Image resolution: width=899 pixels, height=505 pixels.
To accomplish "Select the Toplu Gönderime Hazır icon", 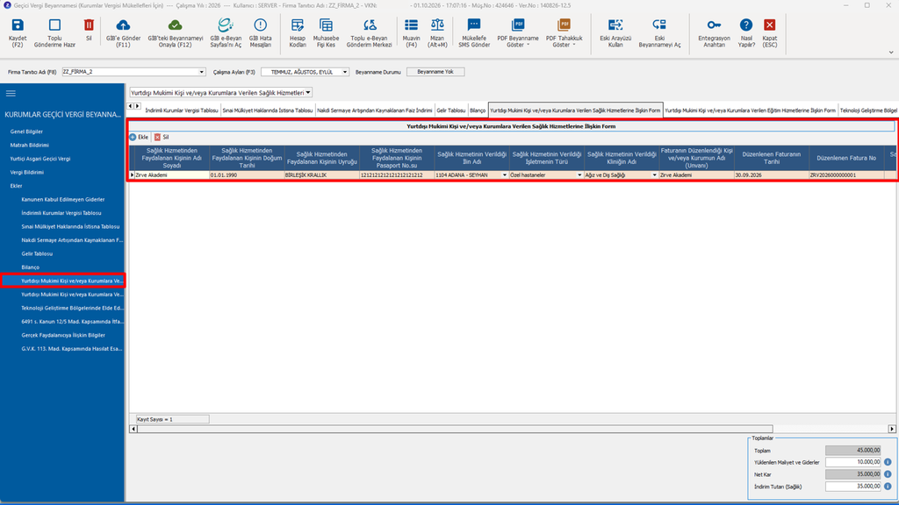I will click(54, 25).
